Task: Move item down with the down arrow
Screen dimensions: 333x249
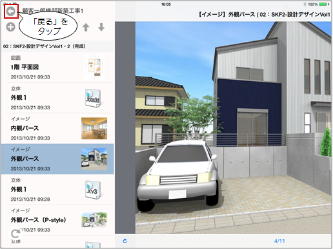Action: (101, 27)
